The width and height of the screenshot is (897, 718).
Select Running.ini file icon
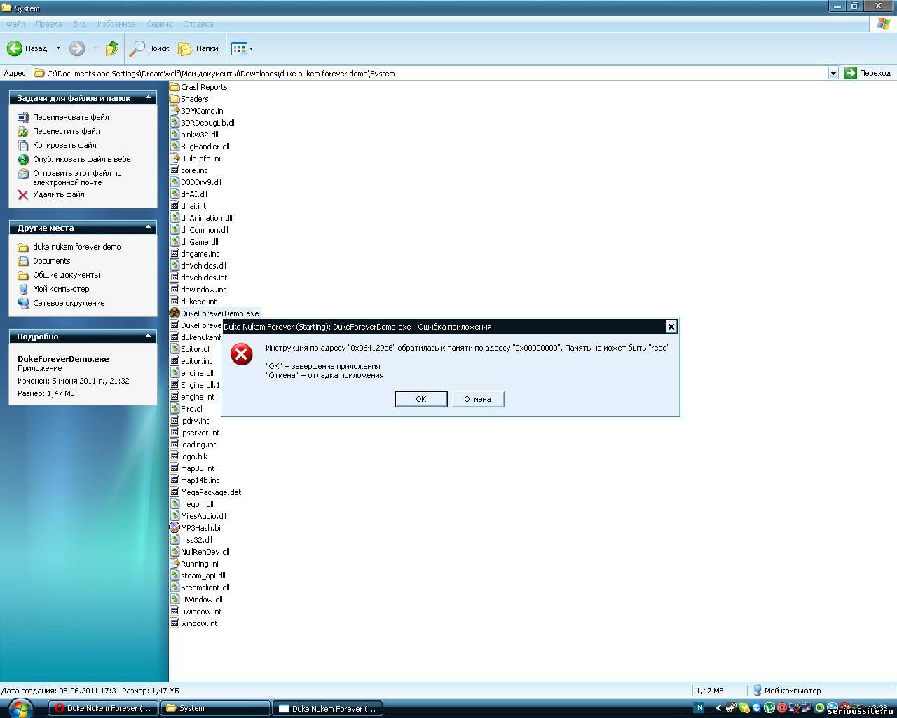174,564
